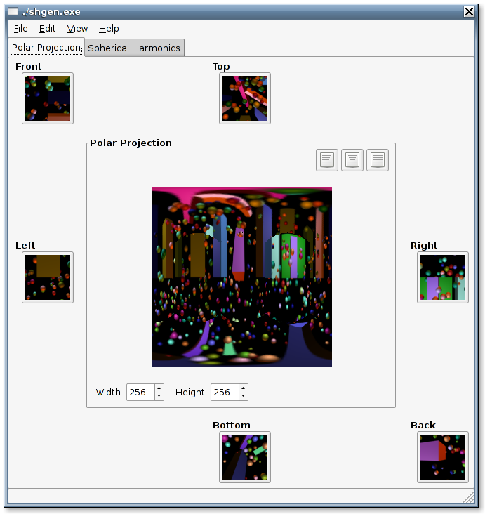
Task: Increase Width with the up arrow
Action: [x=159, y=388]
